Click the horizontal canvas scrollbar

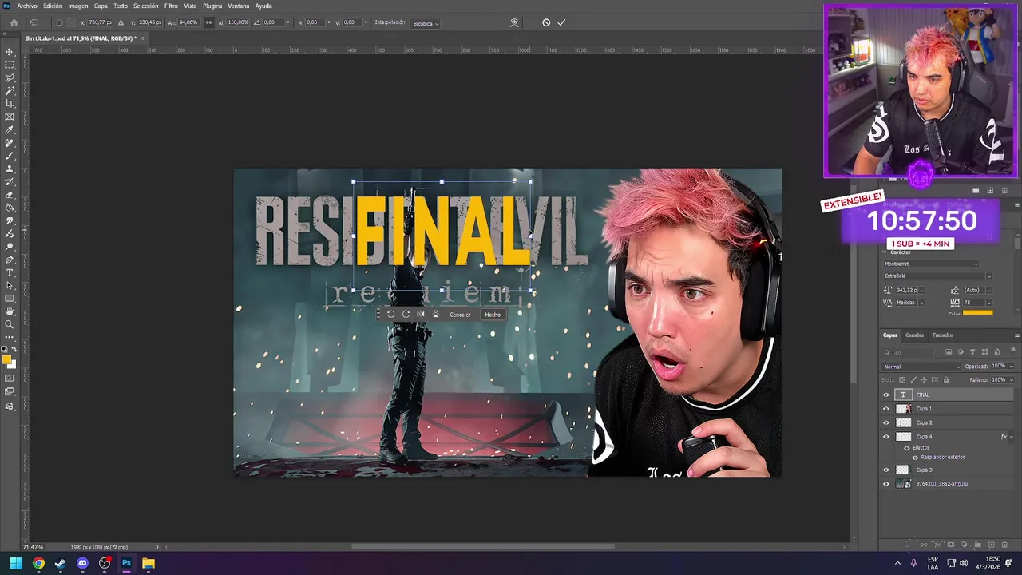click(483, 547)
